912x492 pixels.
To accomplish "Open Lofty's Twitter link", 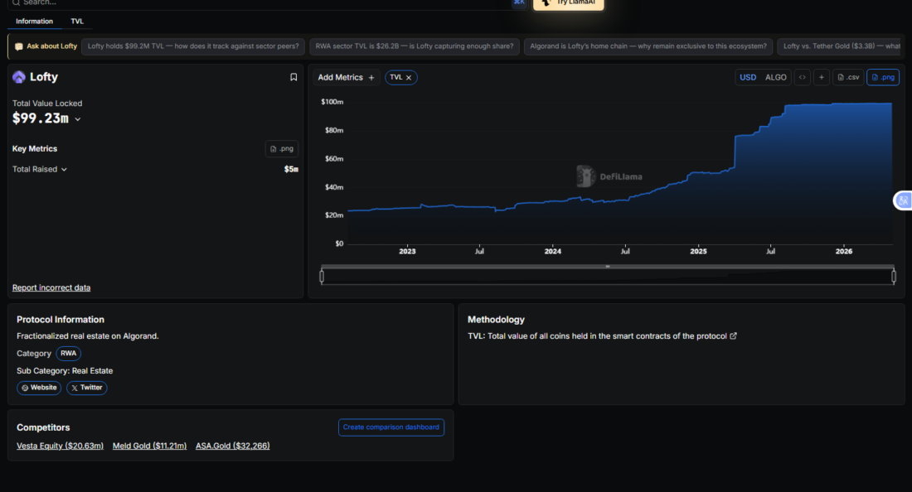I will pos(87,388).
